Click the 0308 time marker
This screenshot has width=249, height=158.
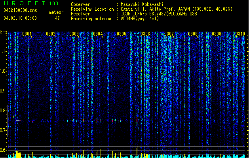[193, 34]
